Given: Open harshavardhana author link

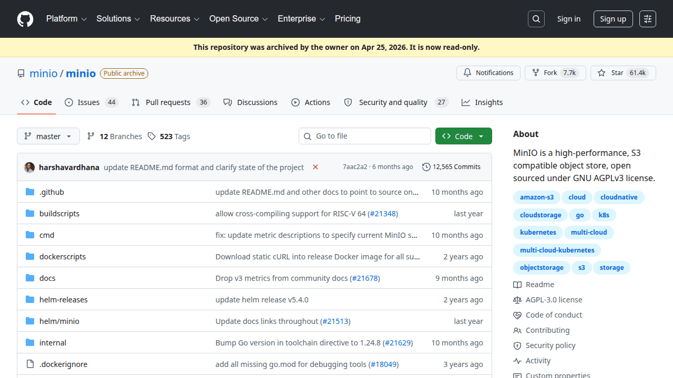Looking at the screenshot, I should [x=69, y=167].
